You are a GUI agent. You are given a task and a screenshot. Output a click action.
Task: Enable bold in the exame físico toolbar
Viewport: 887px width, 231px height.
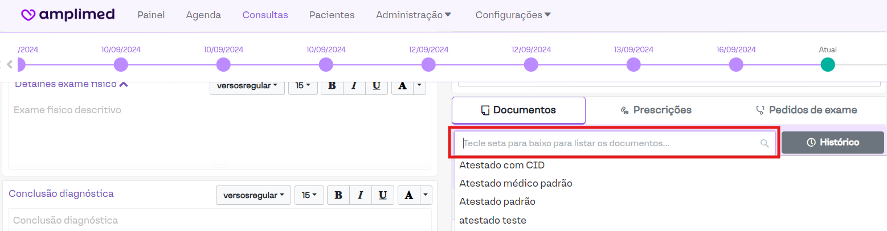click(332, 86)
